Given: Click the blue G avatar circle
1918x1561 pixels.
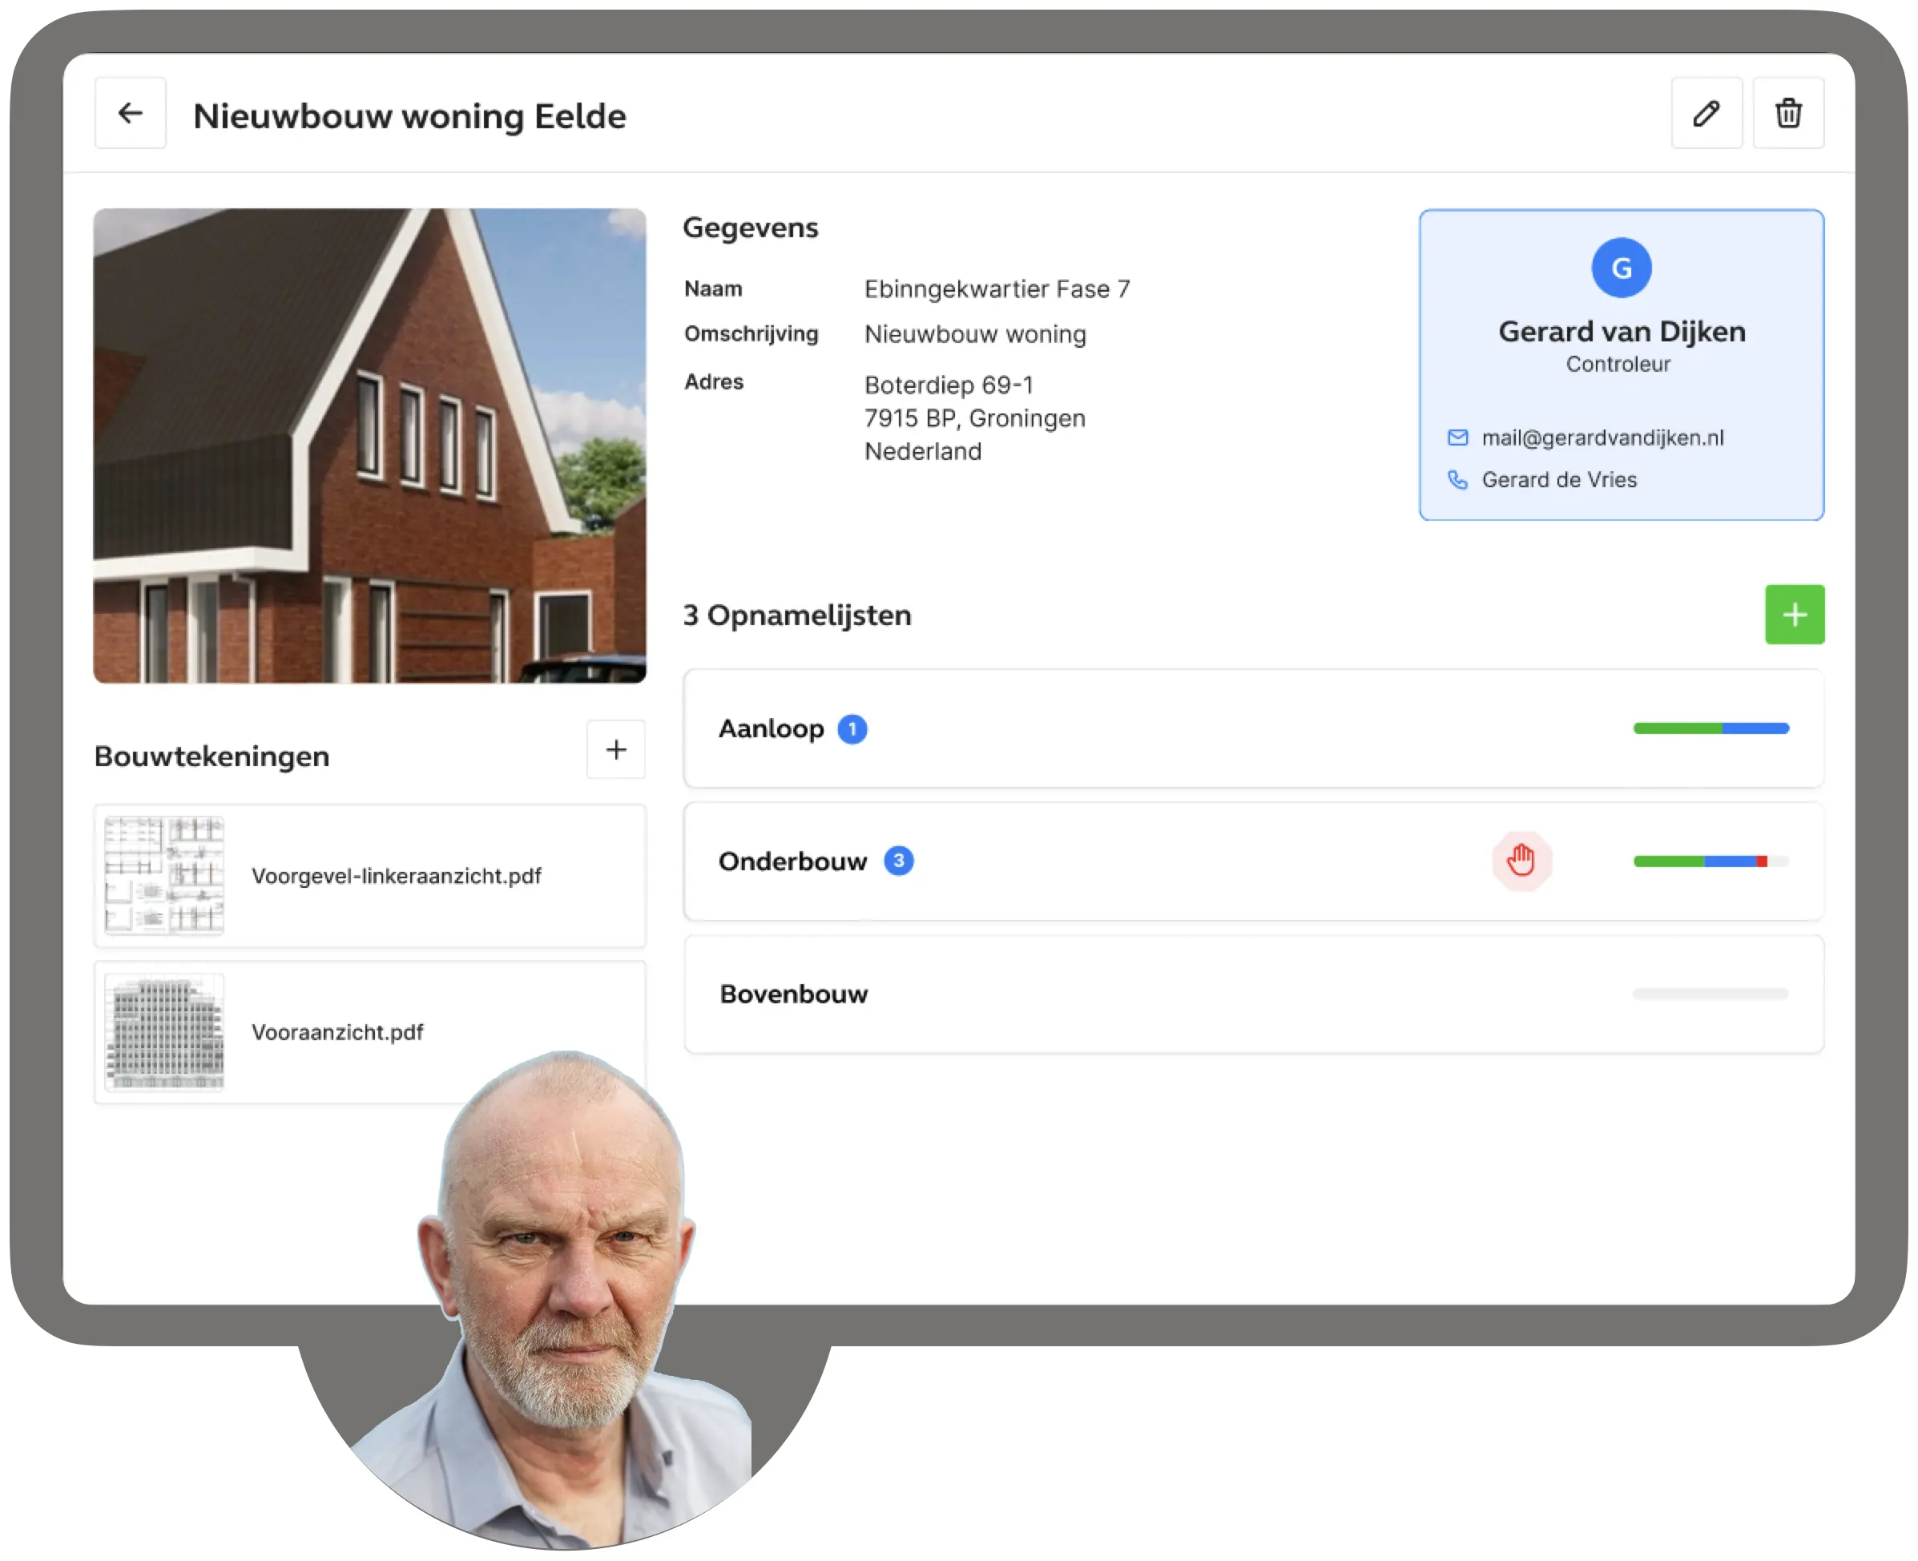Looking at the screenshot, I should (1621, 268).
